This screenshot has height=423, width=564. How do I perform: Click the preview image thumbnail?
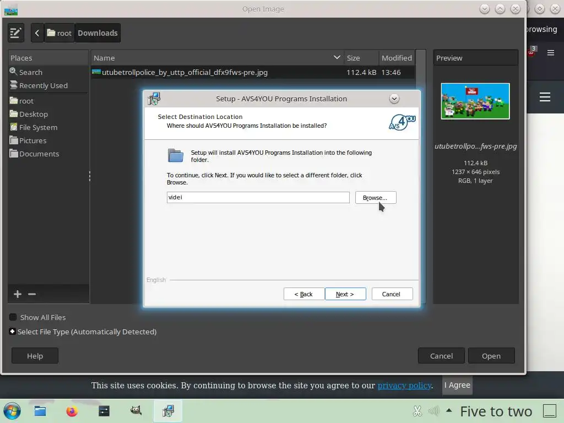pyautogui.click(x=475, y=101)
